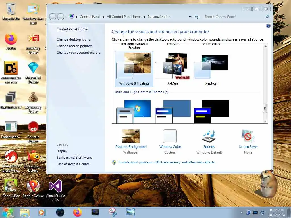Open Taskbar and Start Menu link

[x=74, y=157]
